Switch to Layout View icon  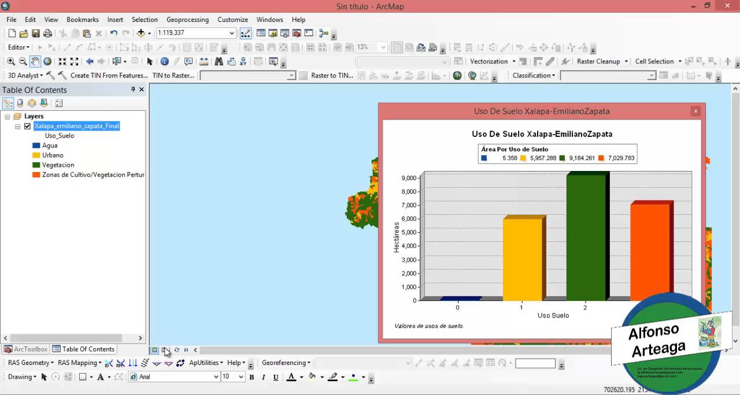(x=165, y=350)
